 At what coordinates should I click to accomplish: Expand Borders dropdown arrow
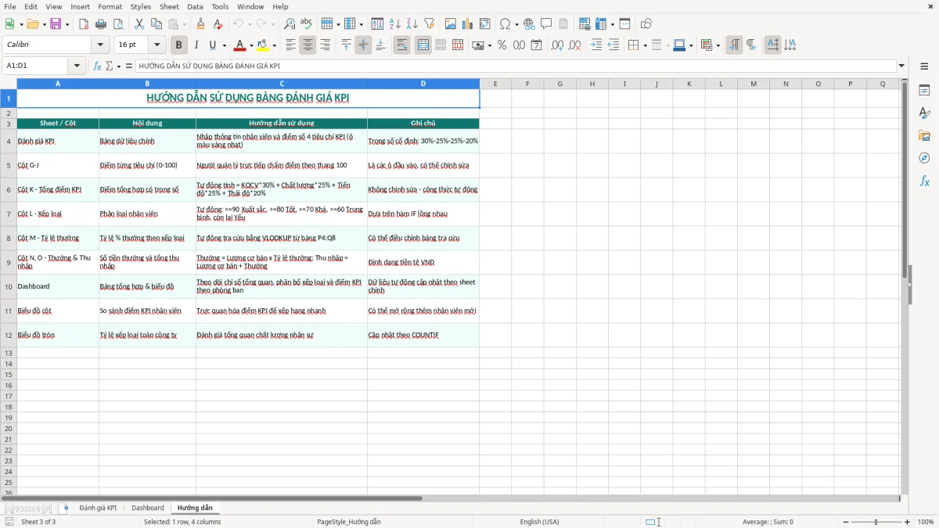point(645,45)
